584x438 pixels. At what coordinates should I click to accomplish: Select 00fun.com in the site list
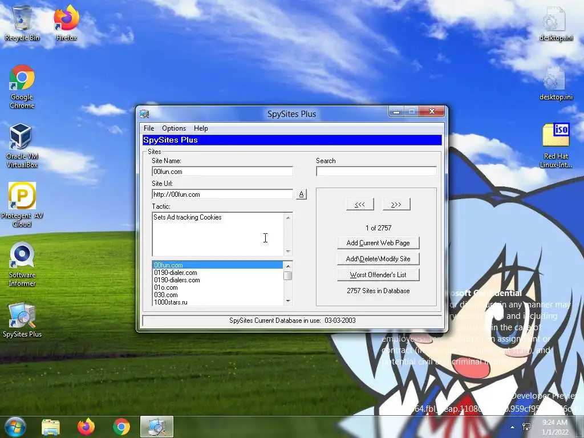pos(218,265)
